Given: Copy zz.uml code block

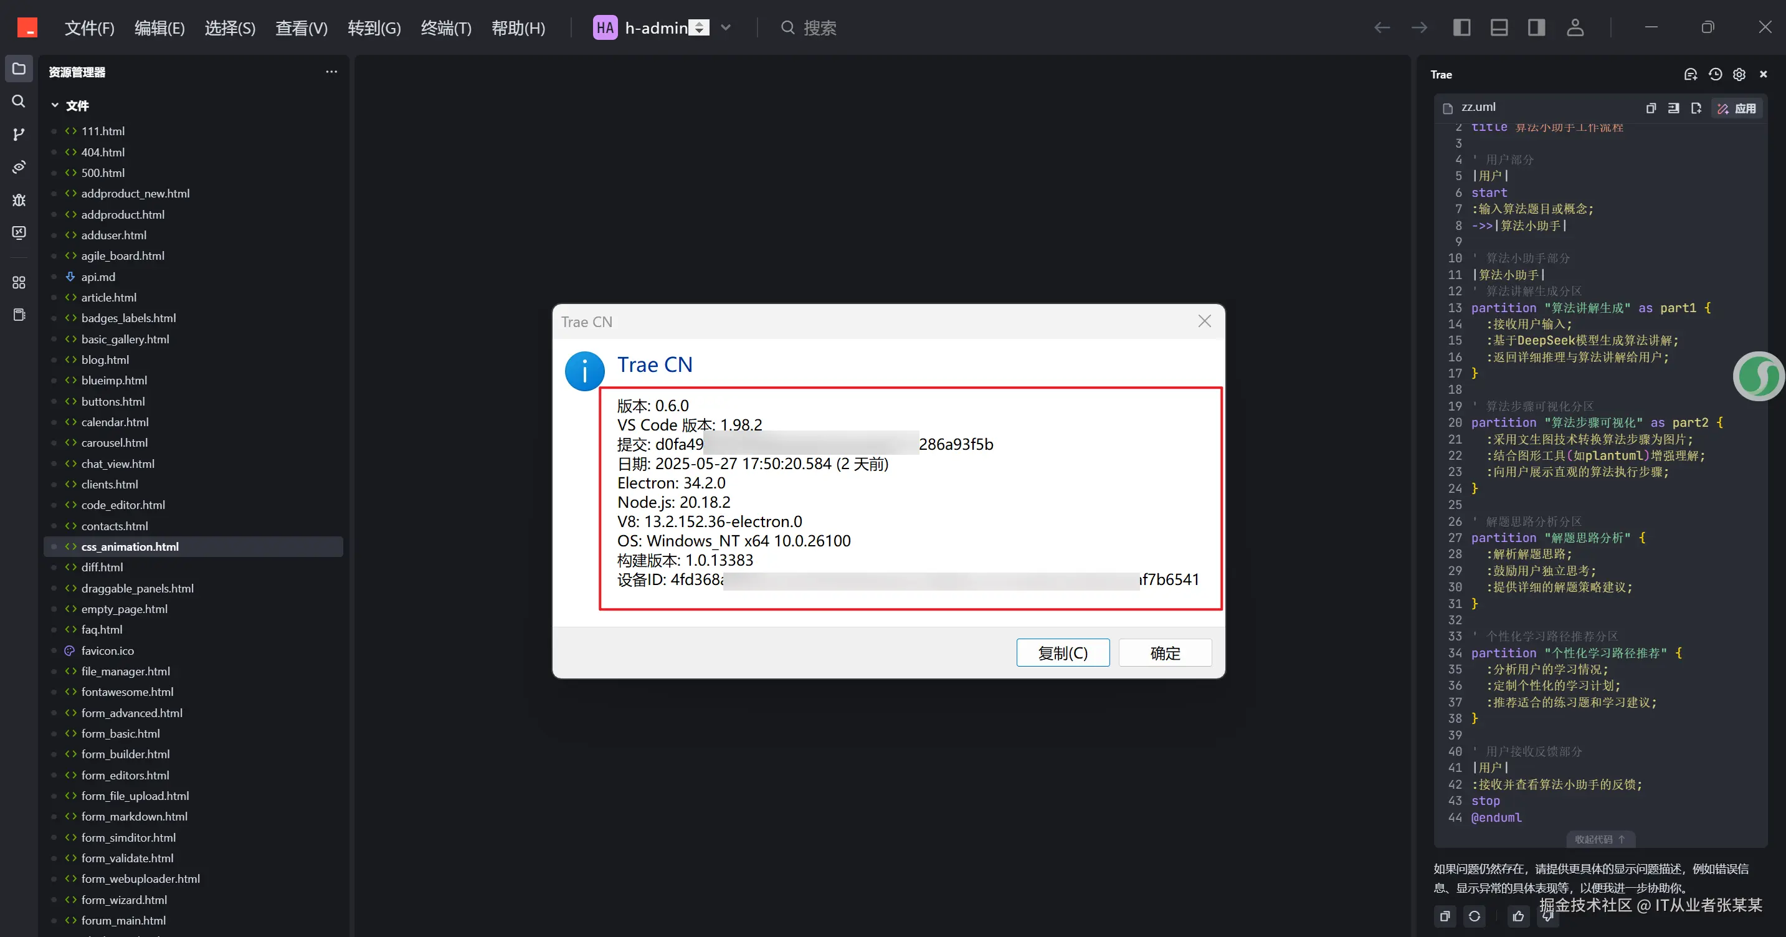Looking at the screenshot, I should 1651,108.
